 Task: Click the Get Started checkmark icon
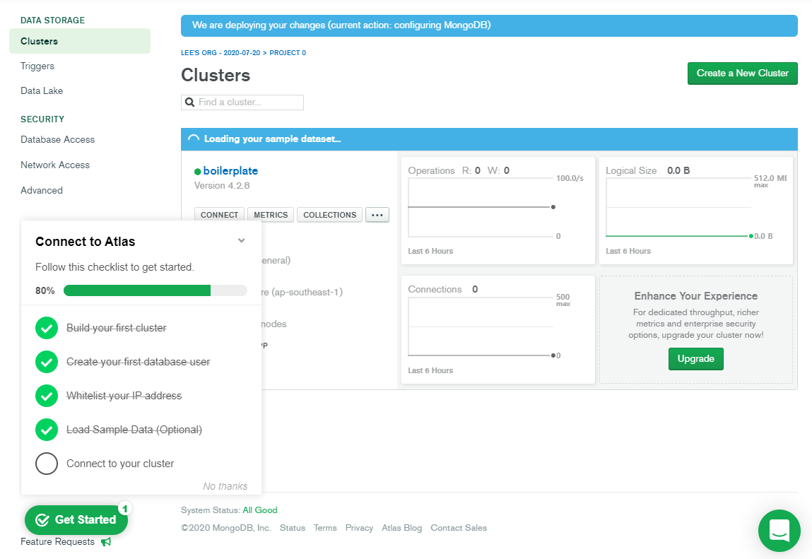[42, 520]
